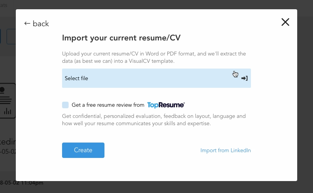
Task: Open the Select file upload field
Action: (x=156, y=78)
